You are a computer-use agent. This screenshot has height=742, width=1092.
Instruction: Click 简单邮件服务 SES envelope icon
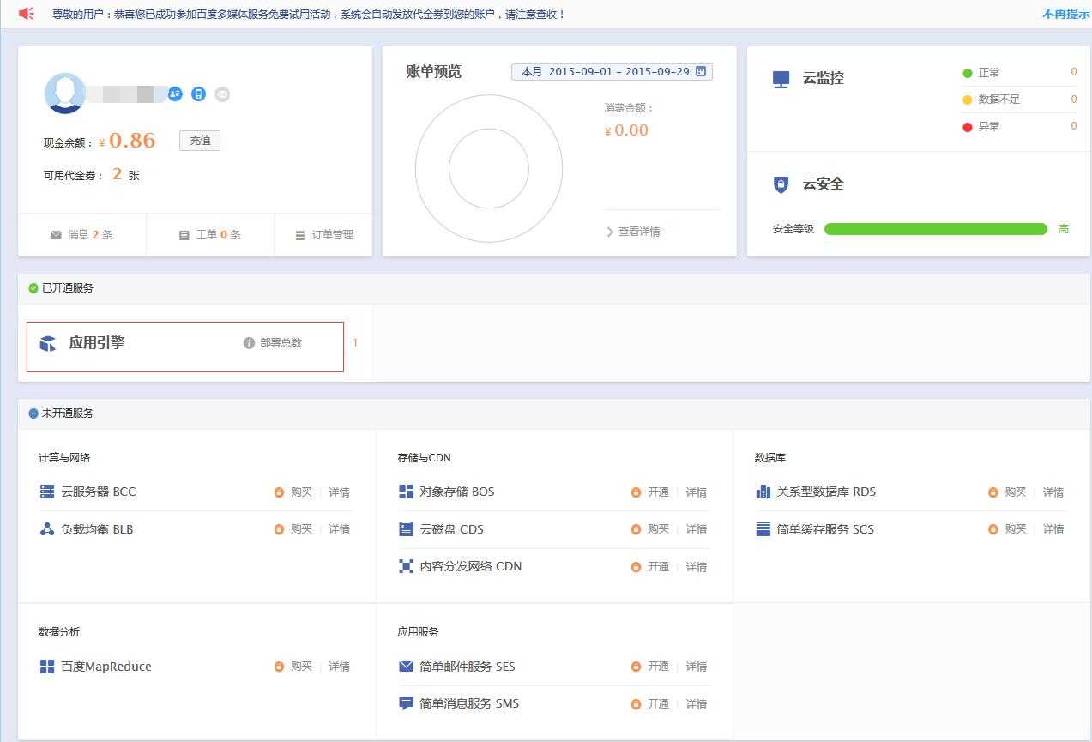[406, 667]
